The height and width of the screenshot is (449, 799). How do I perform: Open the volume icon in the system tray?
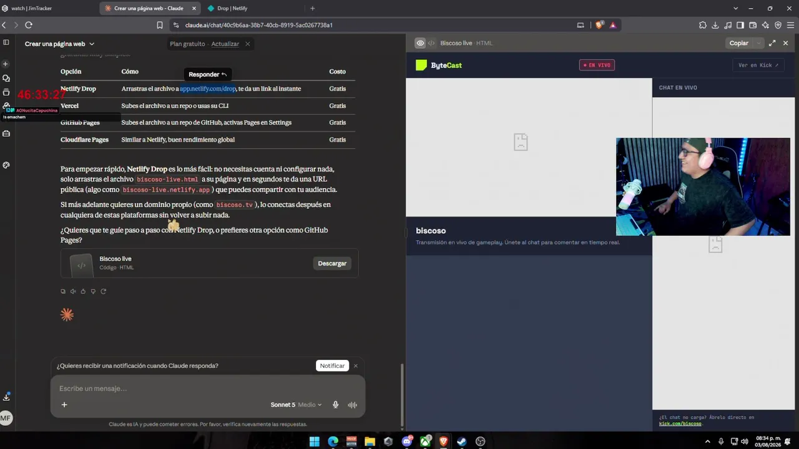[x=744, y=442]
